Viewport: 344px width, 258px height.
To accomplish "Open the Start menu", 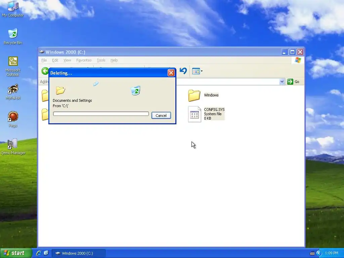I will (x=16, y=253).
